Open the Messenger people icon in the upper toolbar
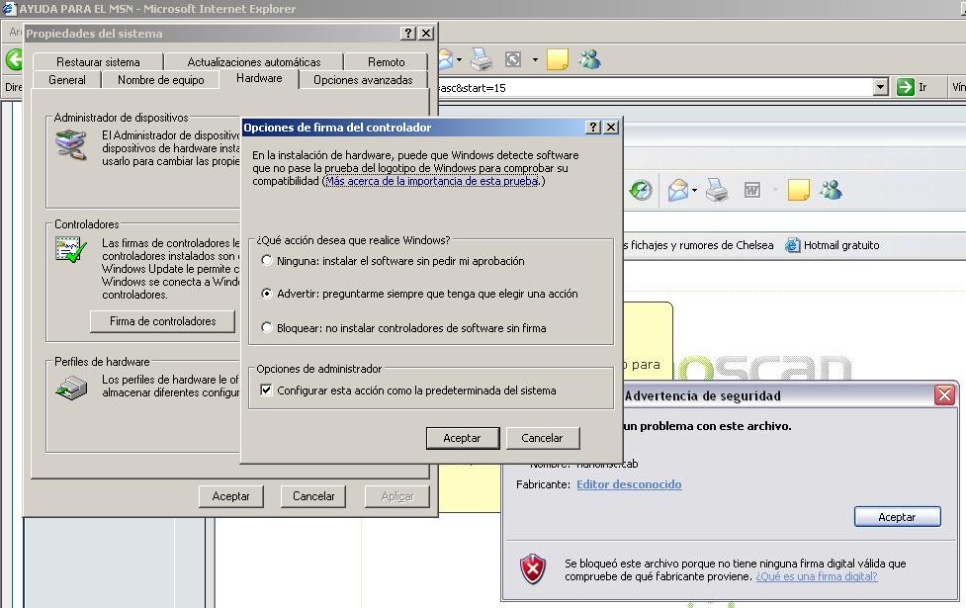Viewport: 966px width, 608px height. 589,59
